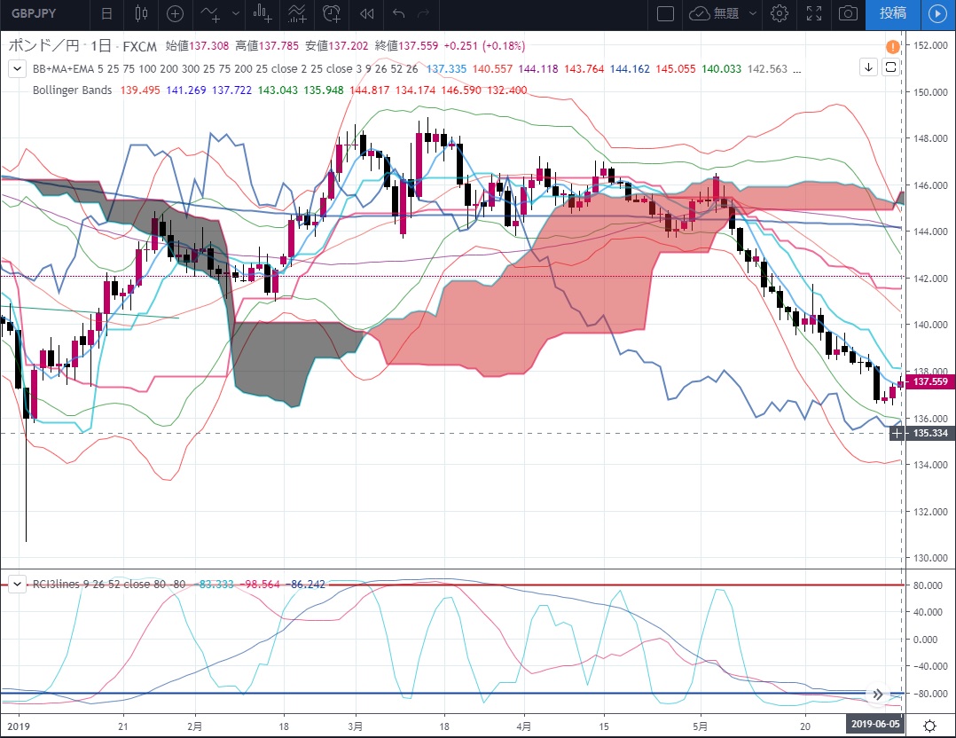Click RCI value -86.242
This screenshot has height=738, width=956.
point(305,585)
